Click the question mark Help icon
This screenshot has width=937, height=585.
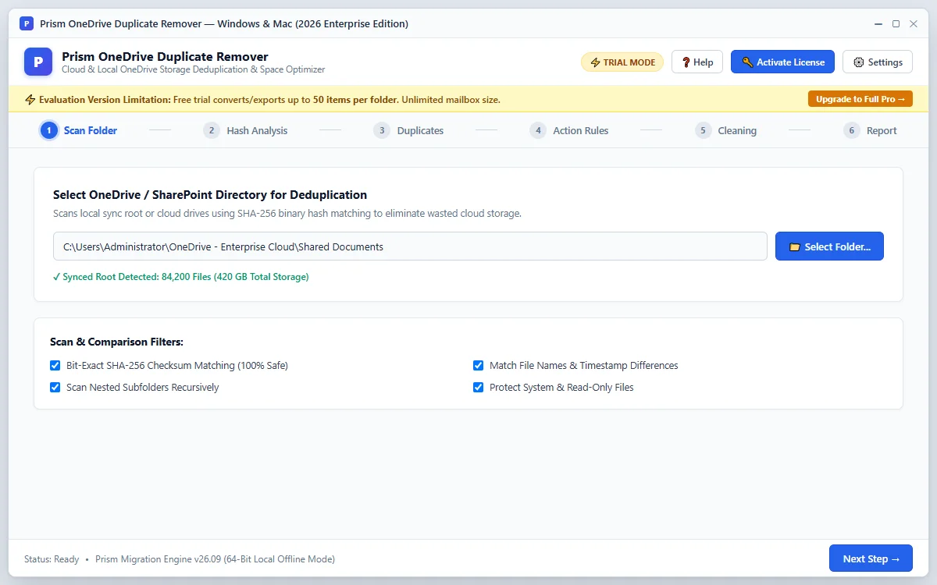click(686, 62)
